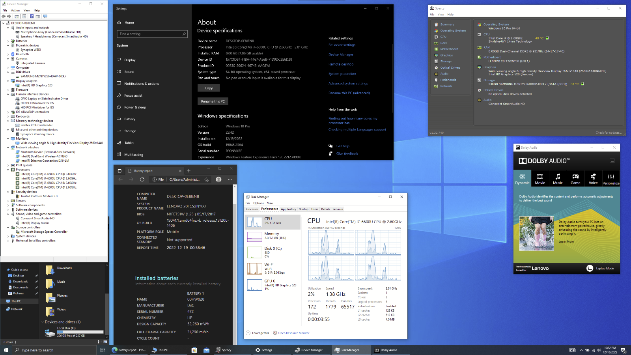Open Remote desktop link in Settings

[x=341, y=64]
